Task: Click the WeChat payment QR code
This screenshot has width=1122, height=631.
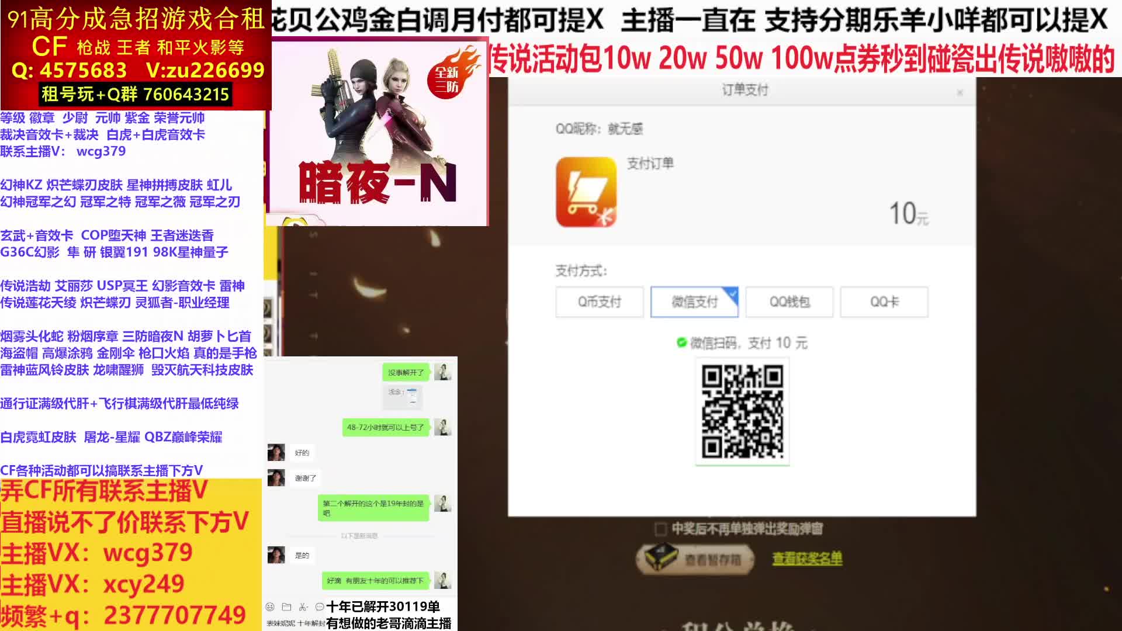Action: pyautogui.click(x=742, y=411)
